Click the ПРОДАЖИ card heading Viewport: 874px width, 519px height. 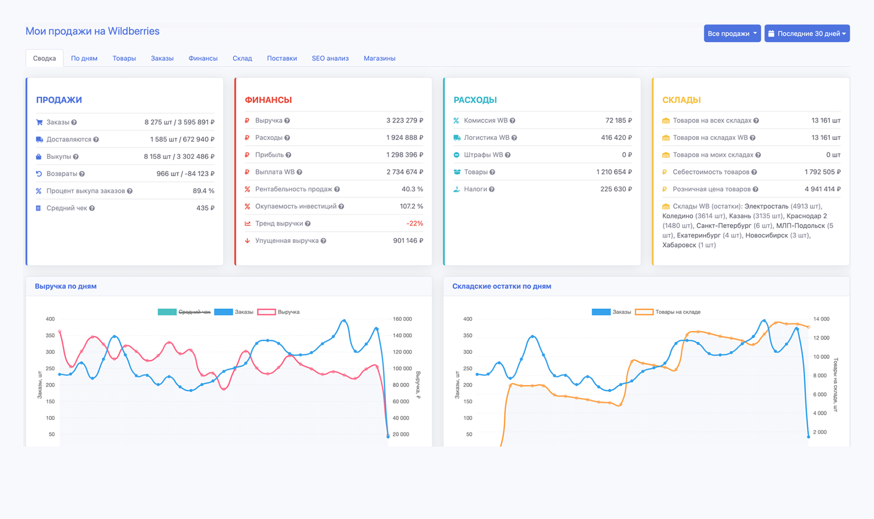[x=59, y=100]
